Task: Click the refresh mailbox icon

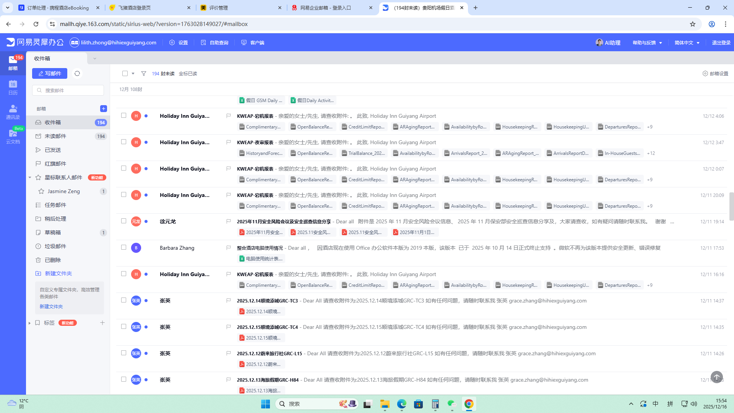Action: click(x=77, y=73)
